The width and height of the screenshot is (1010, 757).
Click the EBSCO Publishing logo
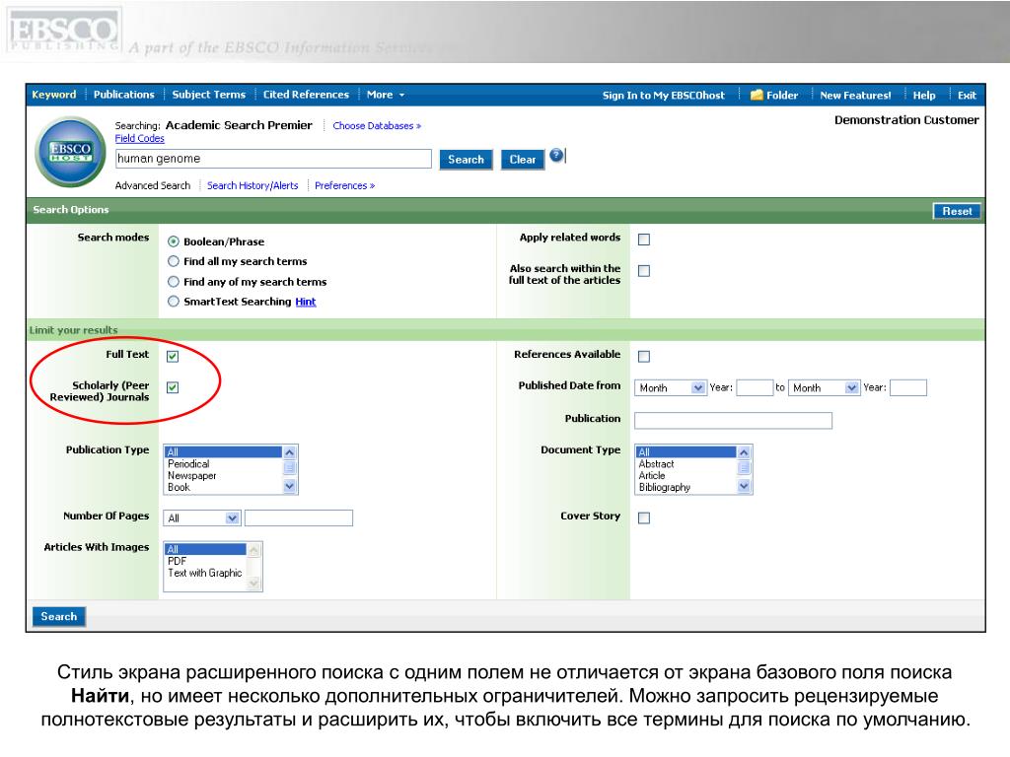(x=63, y=31)
